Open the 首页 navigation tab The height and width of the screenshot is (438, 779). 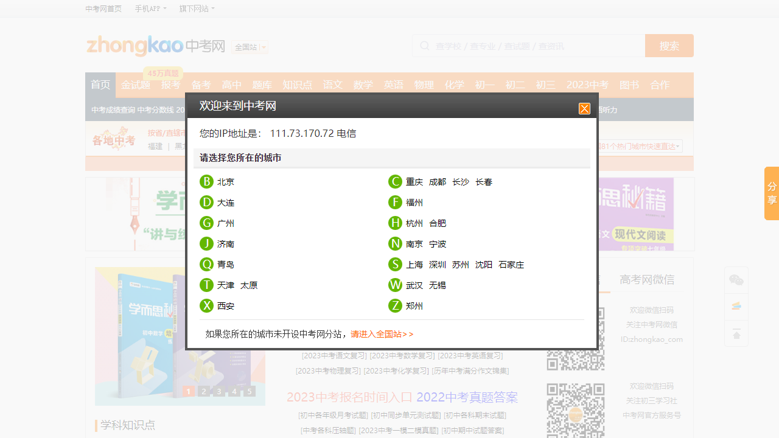(x=100, y=85)
